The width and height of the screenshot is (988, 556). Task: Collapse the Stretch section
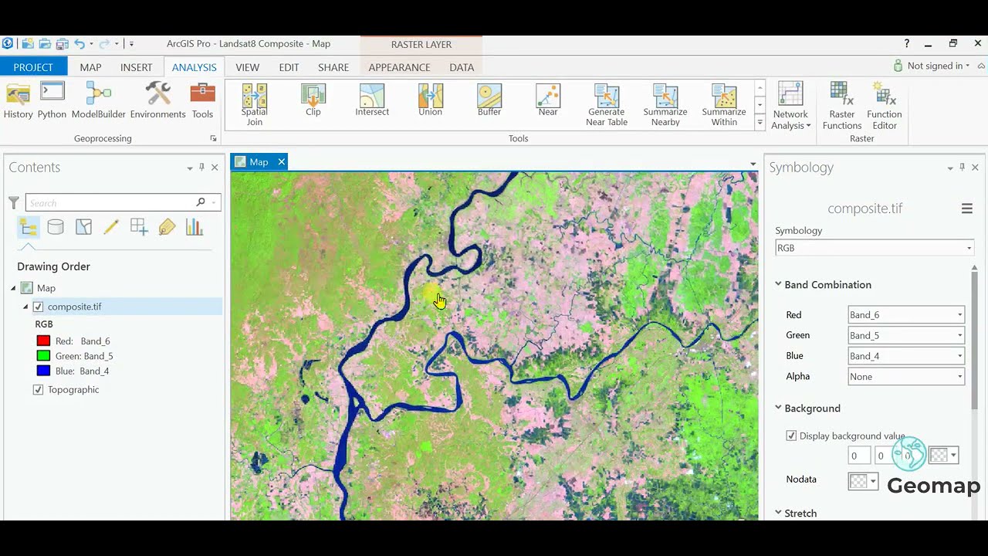(778, 513)
